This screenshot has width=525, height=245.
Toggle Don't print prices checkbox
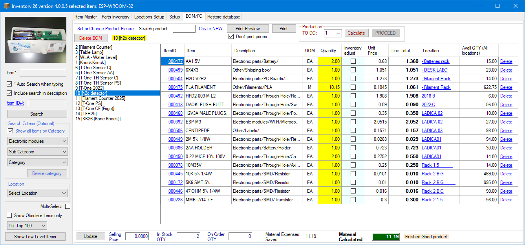click(x=231, y=37)
